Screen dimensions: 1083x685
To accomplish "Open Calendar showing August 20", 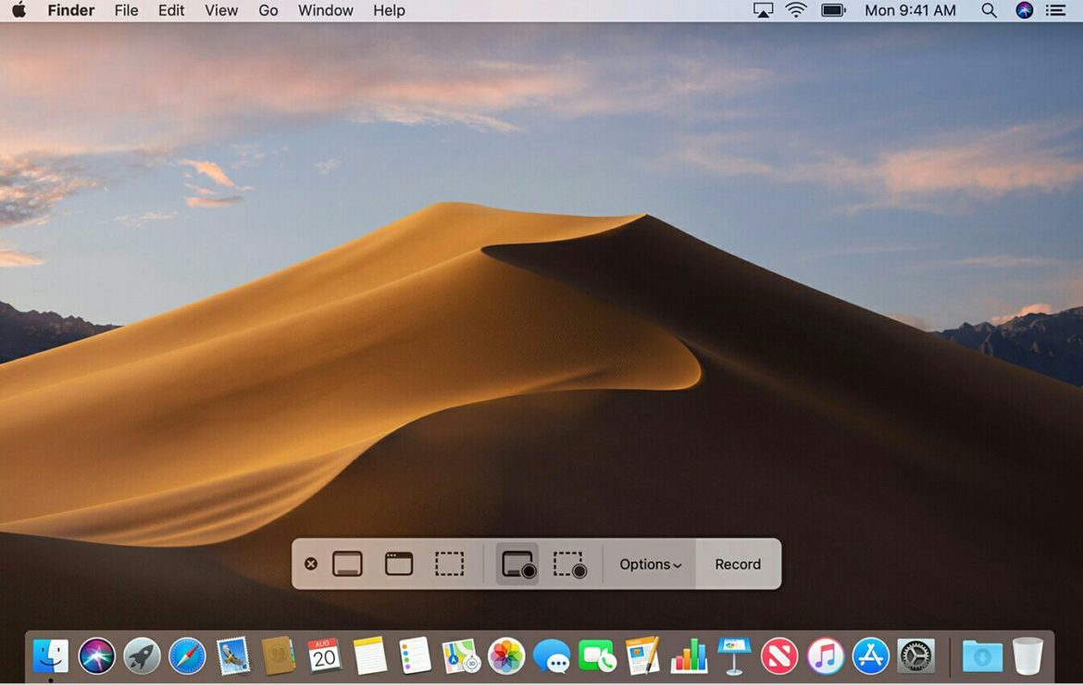I will click(325, 654).
